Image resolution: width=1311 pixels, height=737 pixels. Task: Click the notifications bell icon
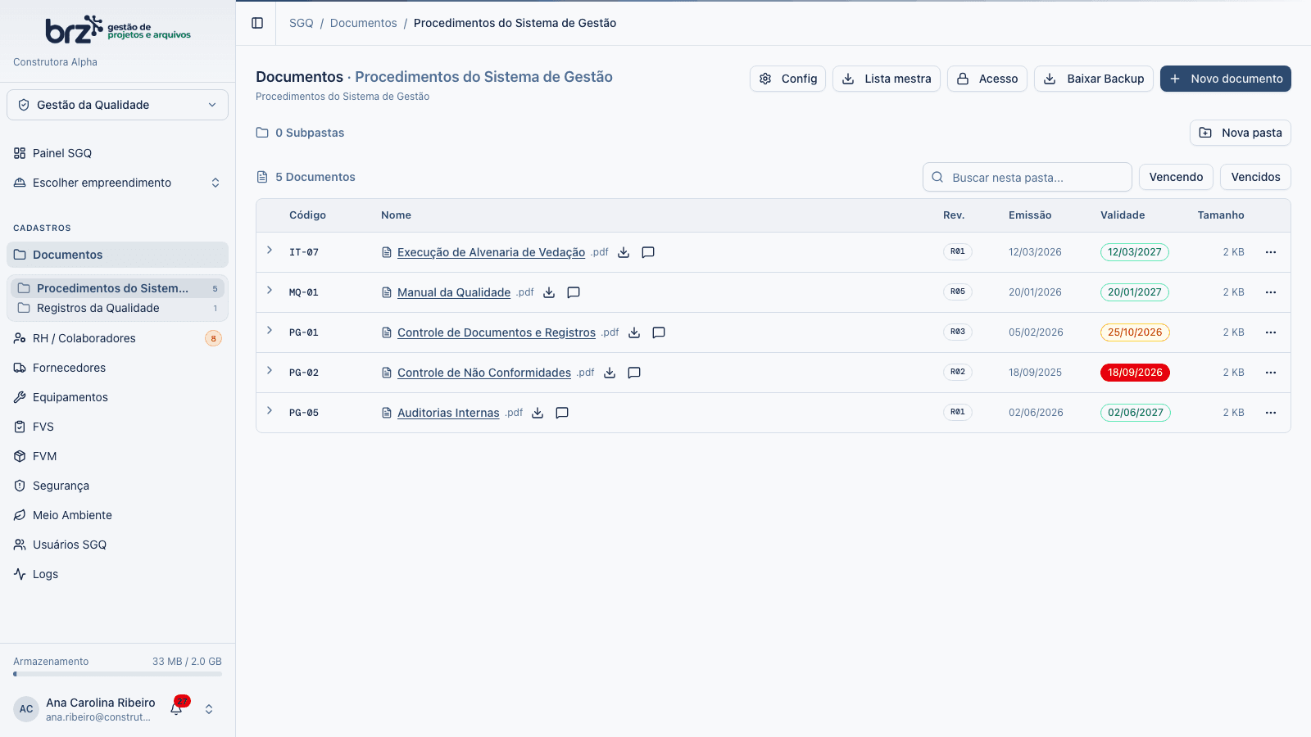[x=177, y=708]
